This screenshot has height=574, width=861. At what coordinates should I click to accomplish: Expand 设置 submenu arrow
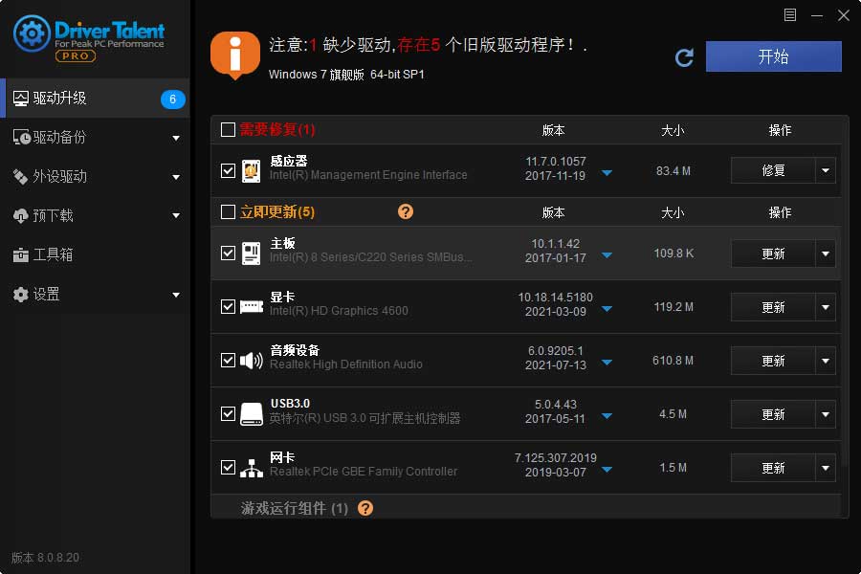[176, 295]
